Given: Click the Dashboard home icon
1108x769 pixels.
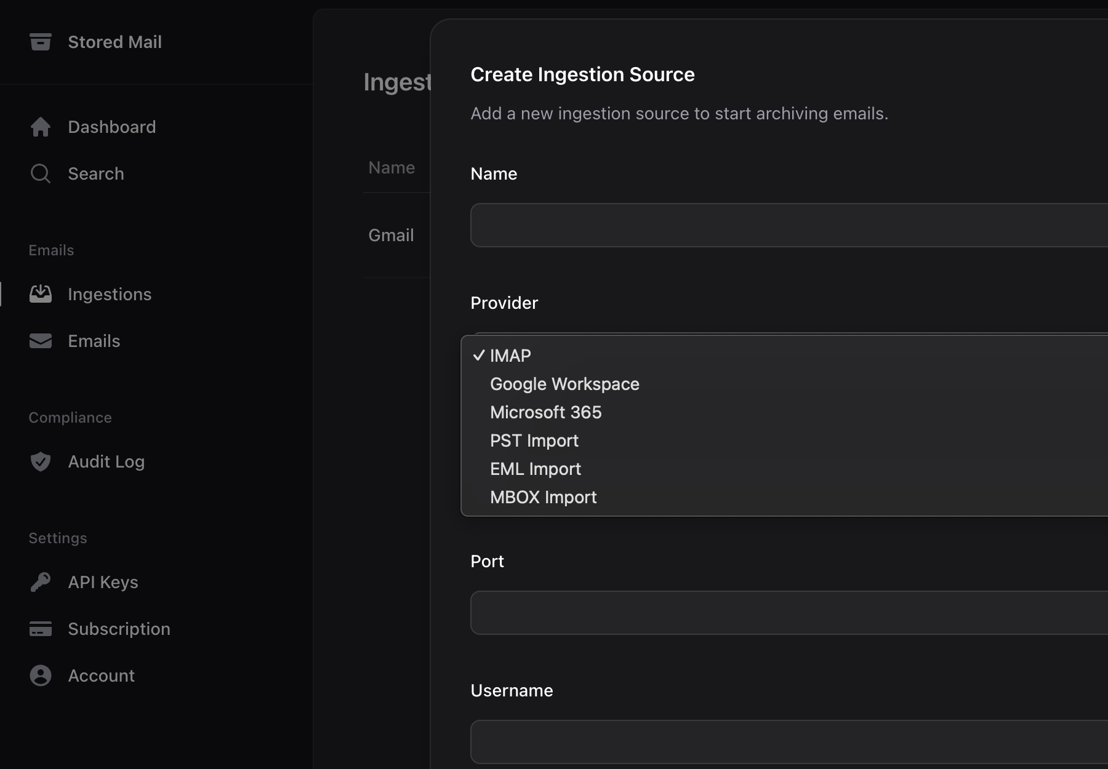Looking at the screenshot, I should [x=41, y=127].
